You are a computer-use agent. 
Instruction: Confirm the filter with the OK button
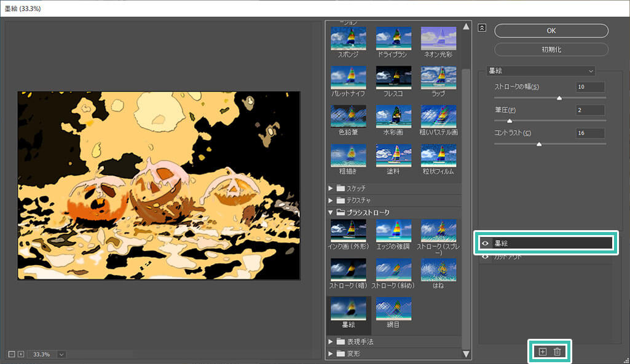pyautogui.click(x=550, y=30)
